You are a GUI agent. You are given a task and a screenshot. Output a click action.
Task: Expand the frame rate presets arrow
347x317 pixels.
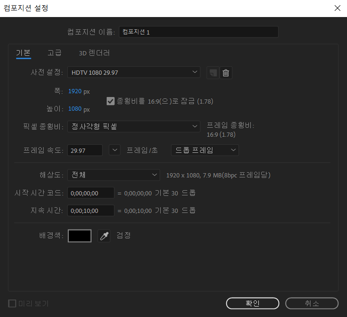[x=115, y=150]
